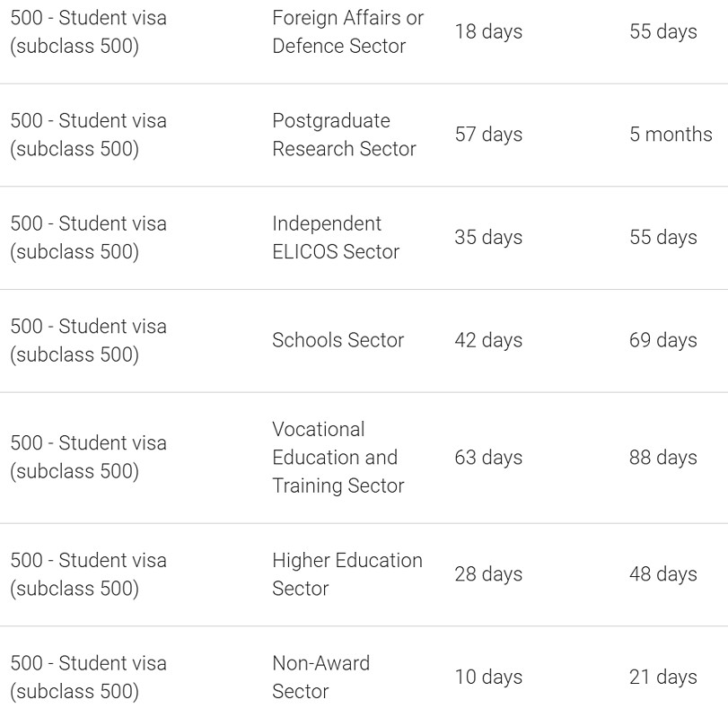Click the 63 days value
728x717 pixels.
pos(488,458)
